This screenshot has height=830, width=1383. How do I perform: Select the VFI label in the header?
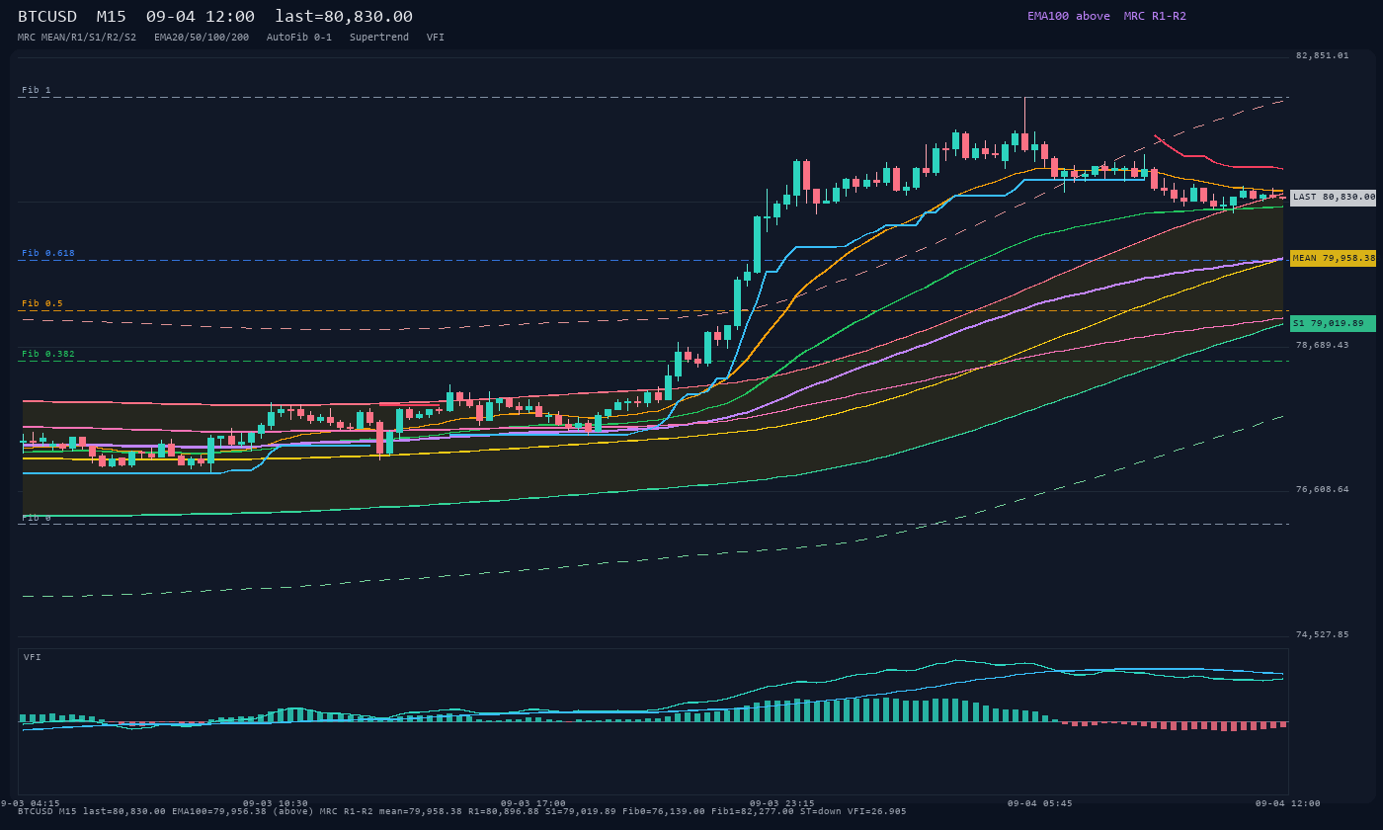point(436,38)
